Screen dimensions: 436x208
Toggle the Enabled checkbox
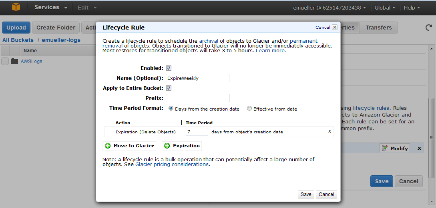pyautogui.click(x=169, y=68)
